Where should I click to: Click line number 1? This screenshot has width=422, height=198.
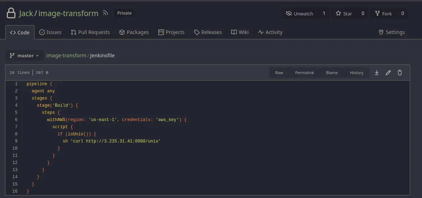coord(16,84)
